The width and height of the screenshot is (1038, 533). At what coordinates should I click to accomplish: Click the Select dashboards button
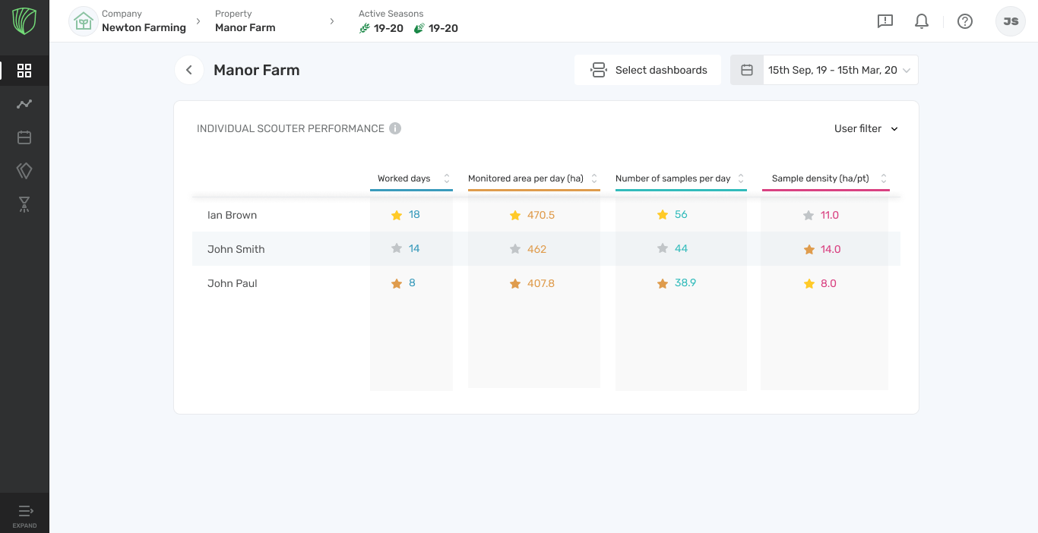(x=648, y=70)
